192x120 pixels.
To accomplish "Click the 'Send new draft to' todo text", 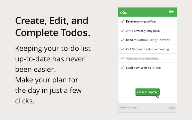I will coord(138,68).
